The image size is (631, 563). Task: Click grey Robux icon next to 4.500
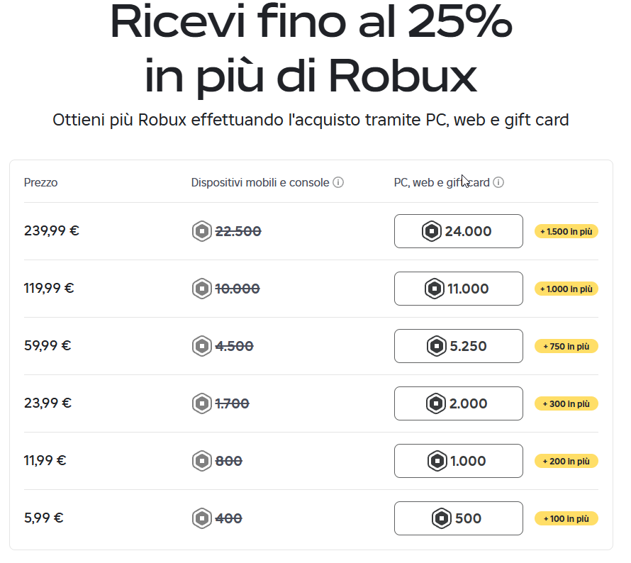(x=201, y=346)
